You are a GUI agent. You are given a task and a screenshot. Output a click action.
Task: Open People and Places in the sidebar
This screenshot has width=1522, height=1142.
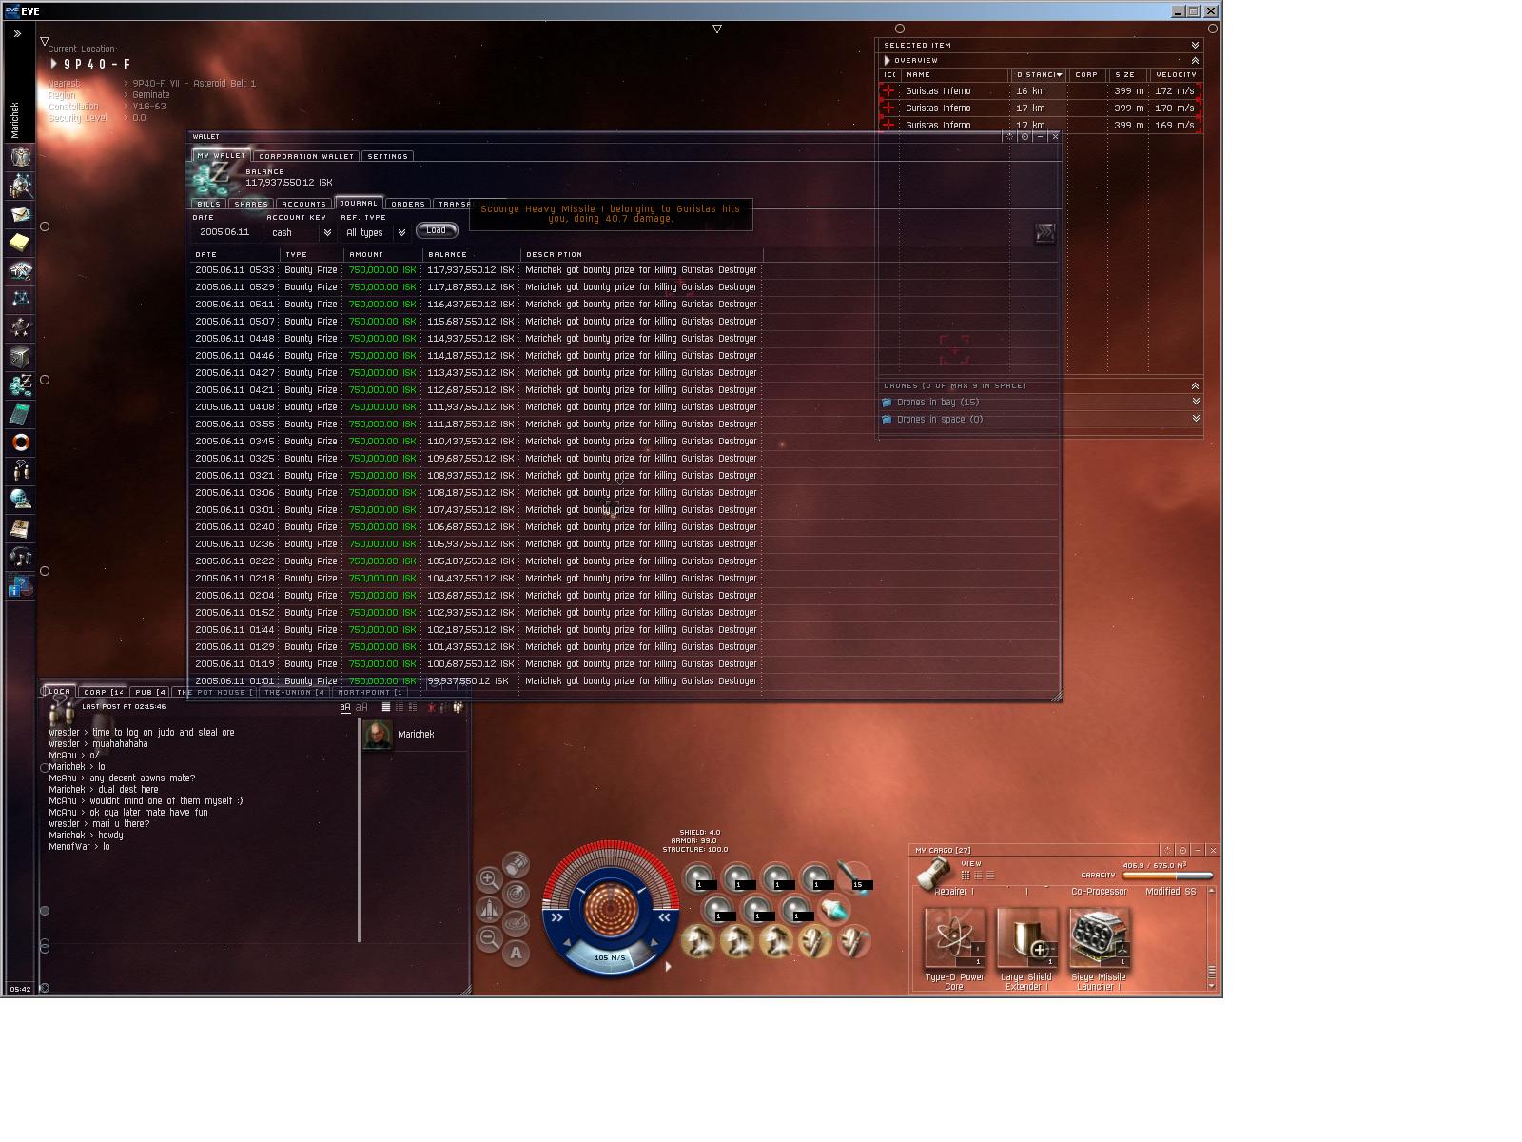click(21, 186)
